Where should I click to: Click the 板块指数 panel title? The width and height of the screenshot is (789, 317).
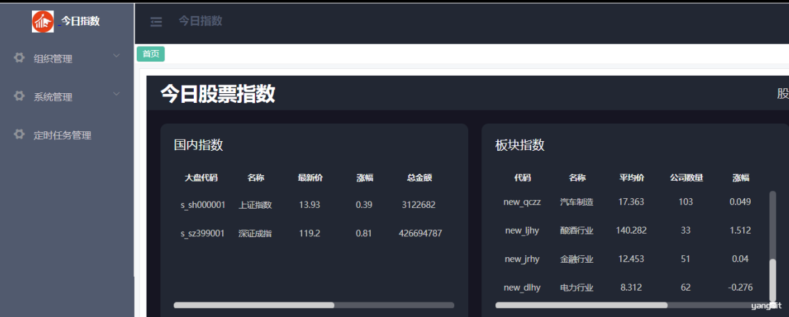coord(520,145)
